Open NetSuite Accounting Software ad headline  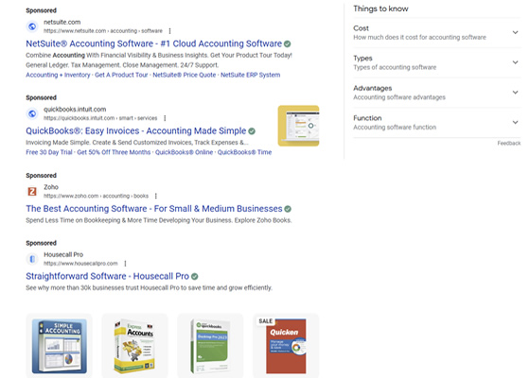click(x=153, y=43)
